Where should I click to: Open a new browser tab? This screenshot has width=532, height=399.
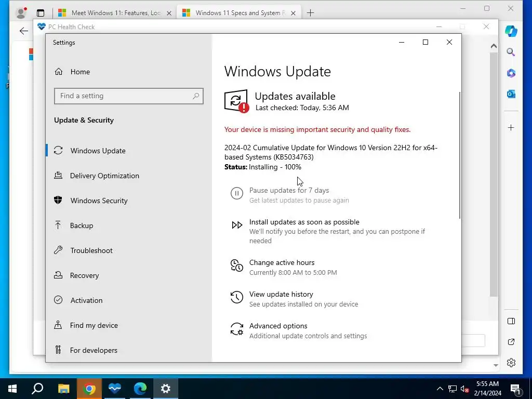(310, 13)
